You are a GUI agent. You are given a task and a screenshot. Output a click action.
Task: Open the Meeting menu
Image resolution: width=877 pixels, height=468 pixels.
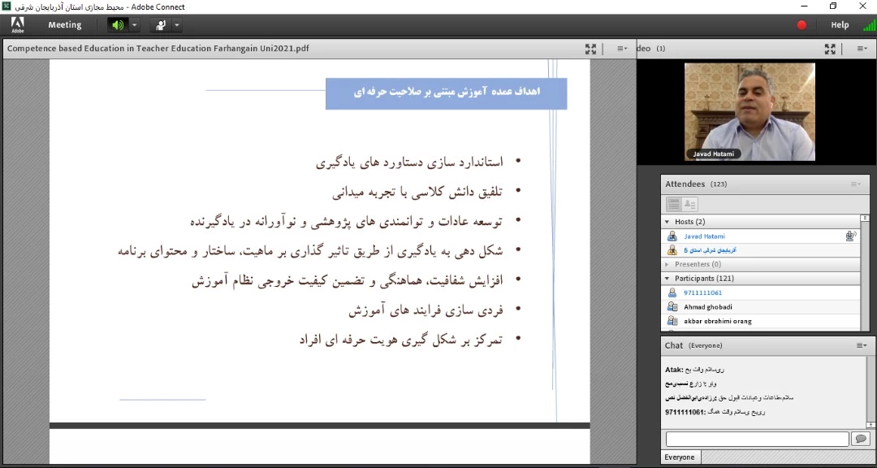[x=65, y=25]
